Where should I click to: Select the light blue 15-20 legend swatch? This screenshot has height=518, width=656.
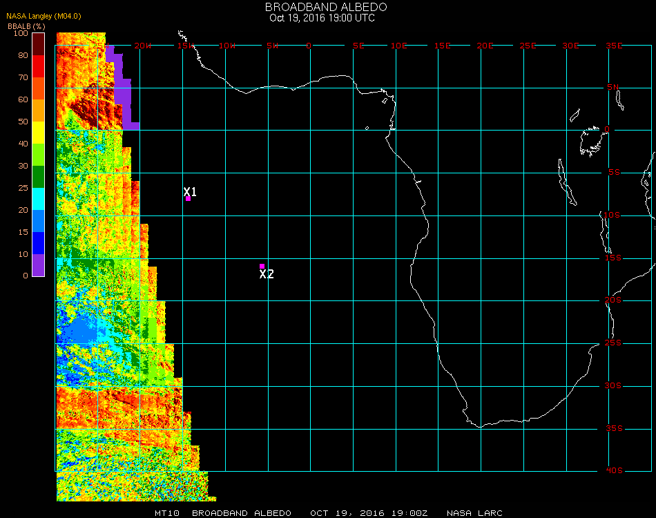[39, 221]
